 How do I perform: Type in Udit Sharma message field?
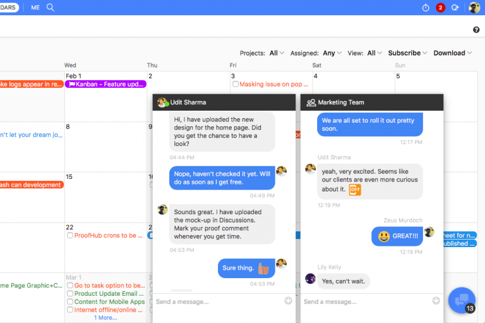[x=218, y=302]
